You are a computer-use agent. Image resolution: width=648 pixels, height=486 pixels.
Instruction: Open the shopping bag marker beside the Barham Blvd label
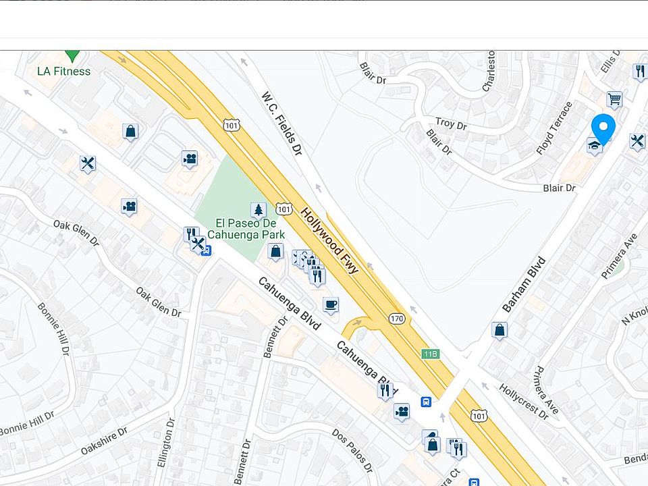[x=500, y=331]
